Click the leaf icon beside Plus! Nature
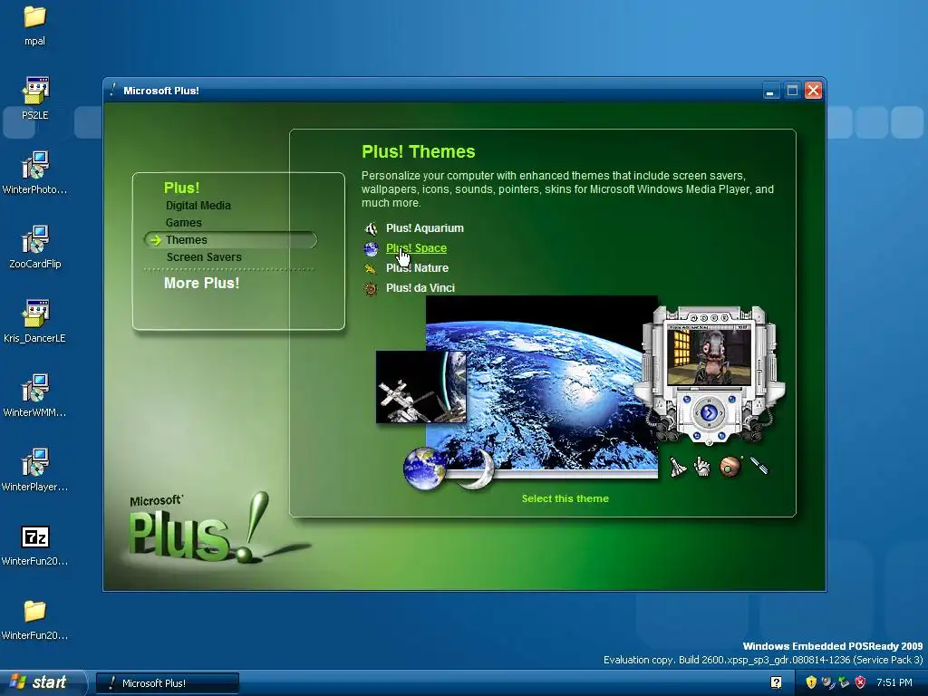Viewport: 928px width, 696px height. point(371,268)
